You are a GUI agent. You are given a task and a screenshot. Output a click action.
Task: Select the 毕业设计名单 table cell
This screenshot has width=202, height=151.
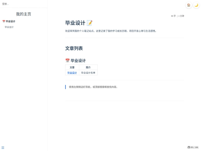click(x=88, y=73)
